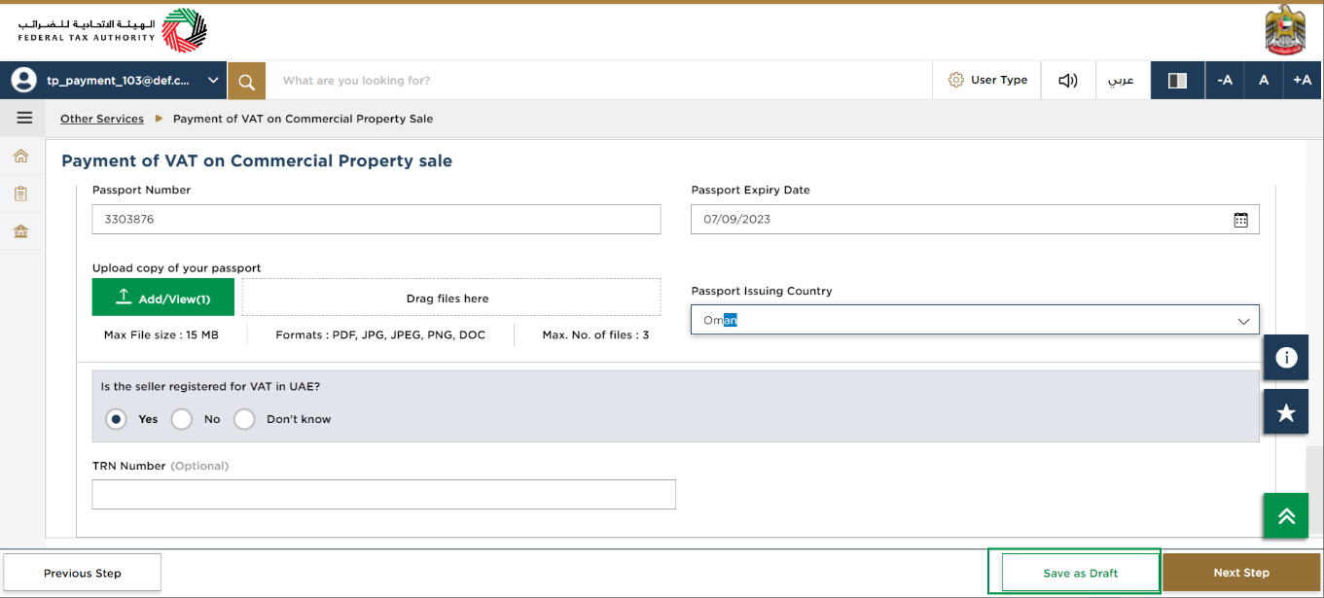Select Don't know for seller VAT registration
This screenshot has height=598, width=1324.
[x=244, y=419]
